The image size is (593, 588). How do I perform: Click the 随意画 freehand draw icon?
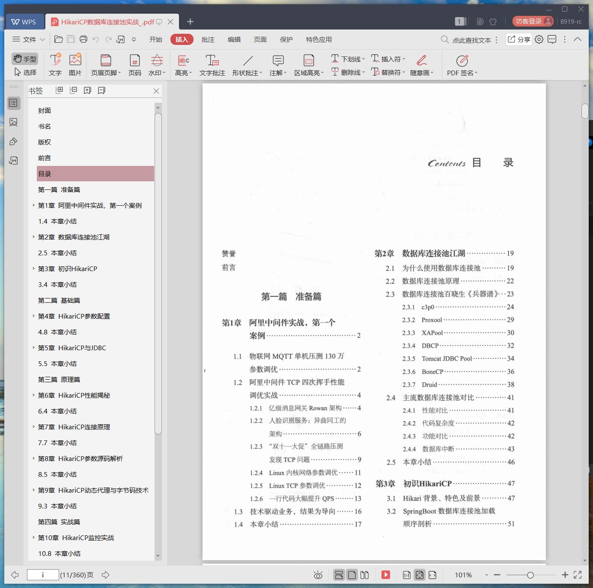[x=422, y=60]
